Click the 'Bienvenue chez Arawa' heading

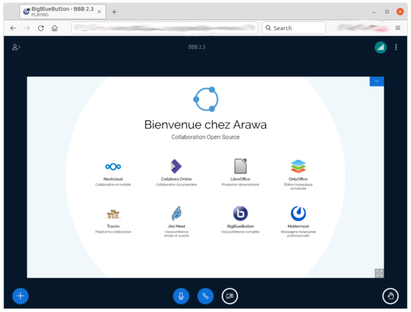point(206,125)
